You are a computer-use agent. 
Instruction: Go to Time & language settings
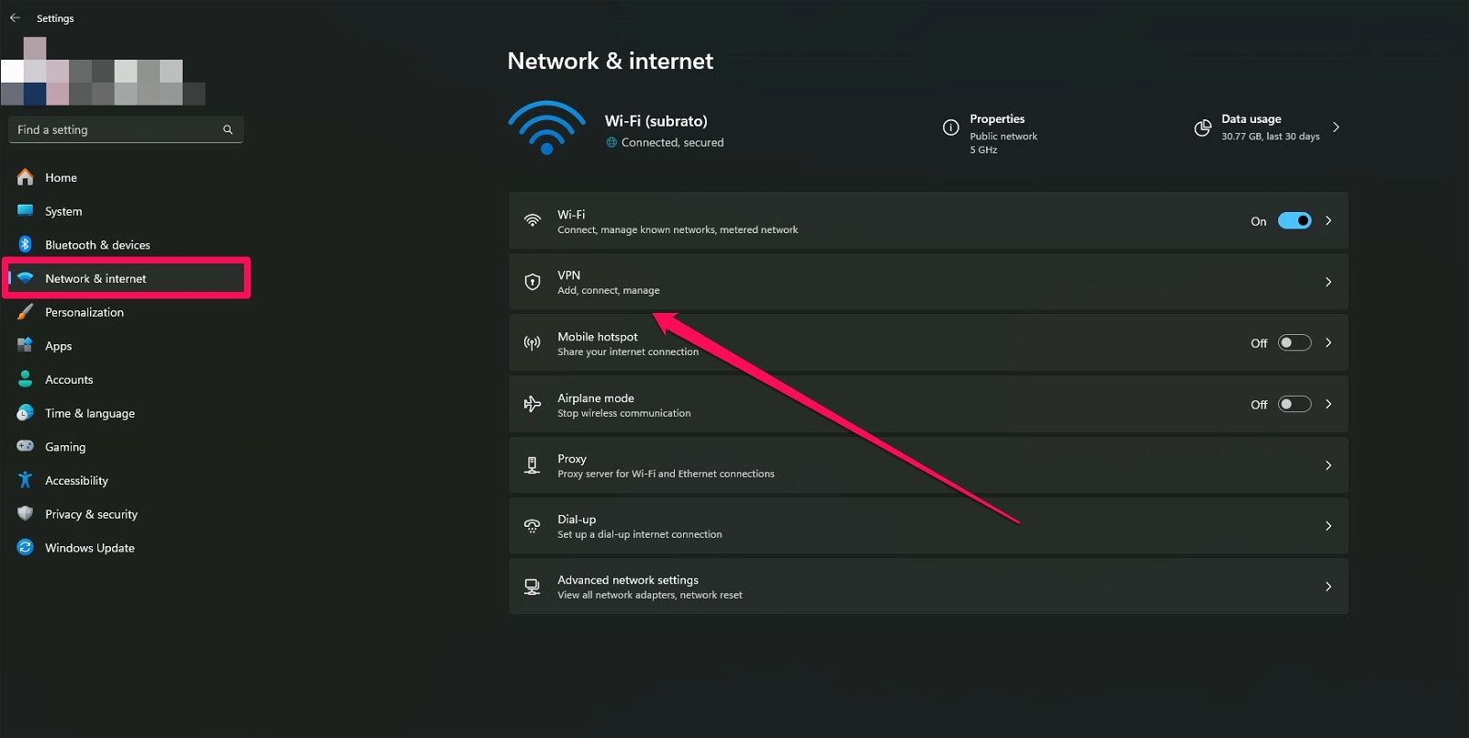[90, 413]
